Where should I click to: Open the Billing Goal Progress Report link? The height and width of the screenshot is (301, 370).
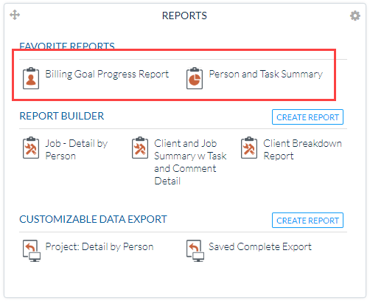[x=107, y=74]
